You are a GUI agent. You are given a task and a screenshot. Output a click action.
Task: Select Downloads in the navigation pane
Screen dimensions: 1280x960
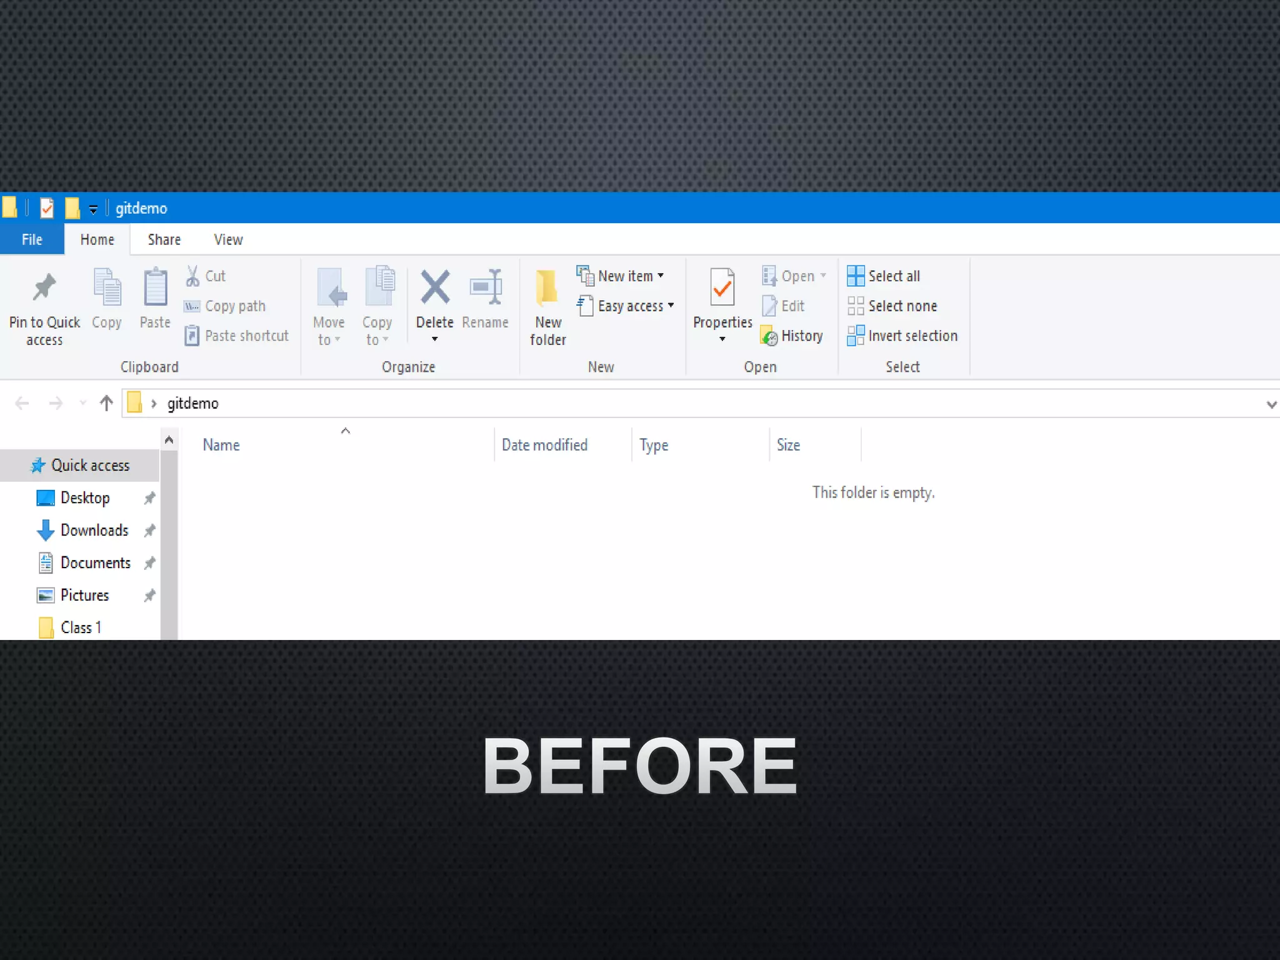point(94,531)
